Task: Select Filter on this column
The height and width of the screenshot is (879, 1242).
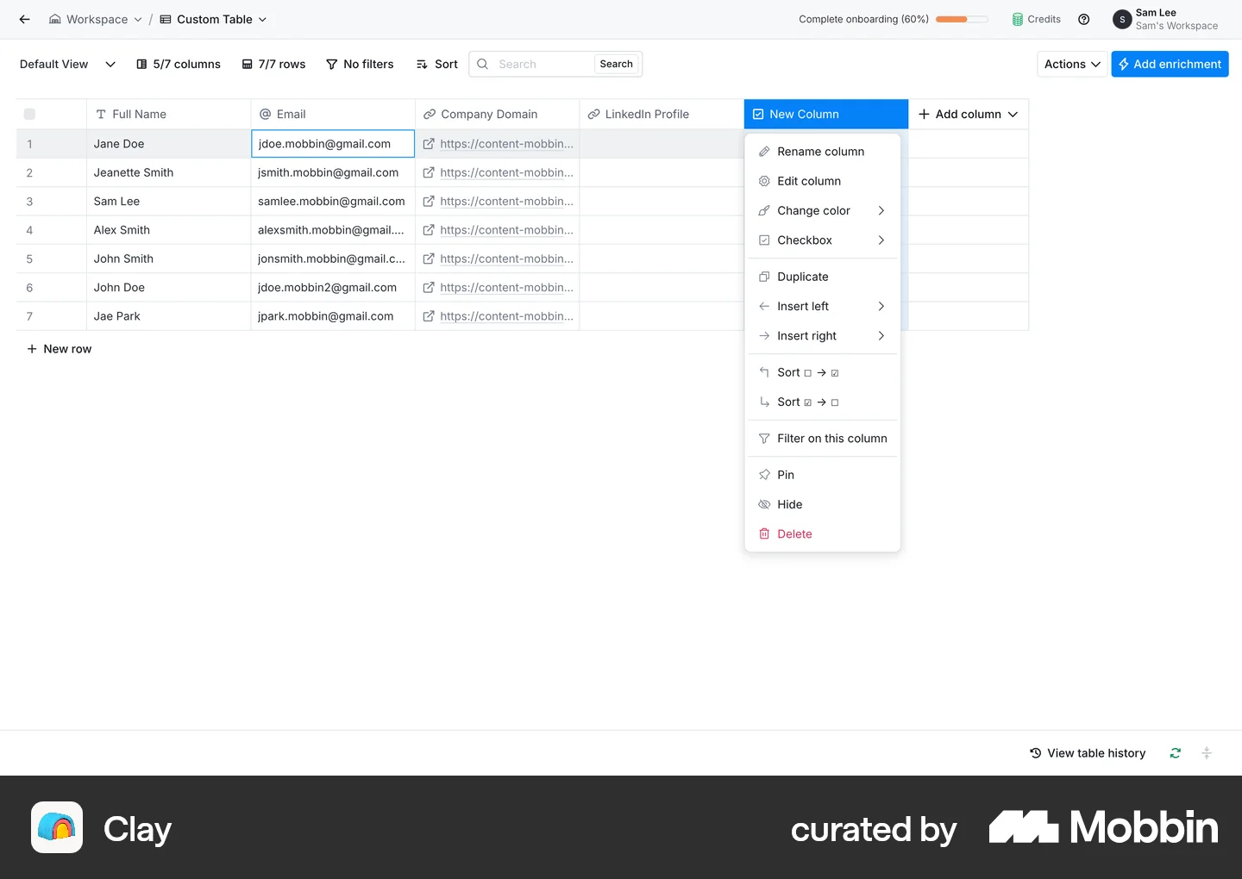Action: click(822, 439)
